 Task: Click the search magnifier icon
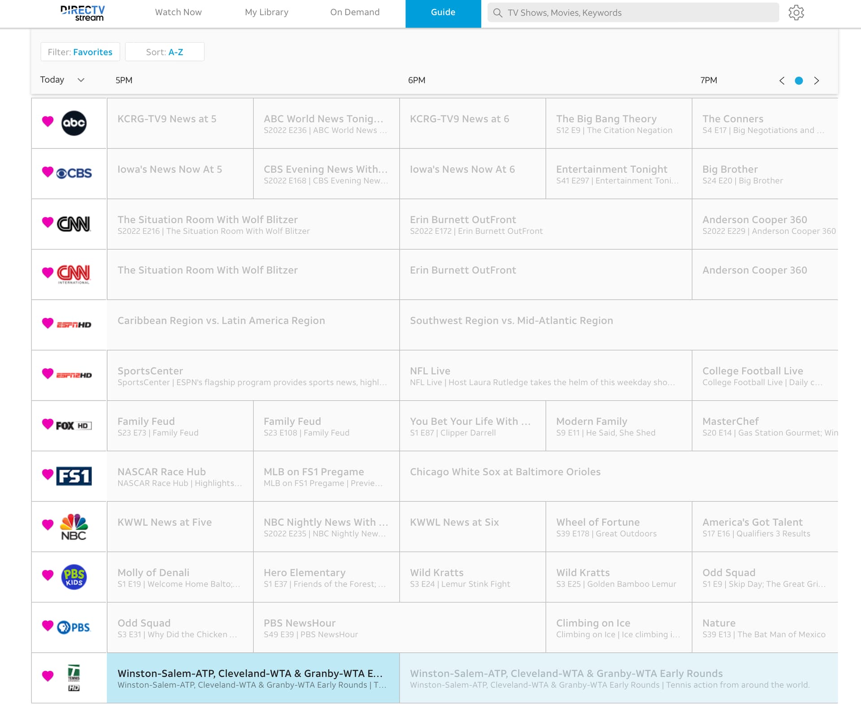(x=497, y=13)
